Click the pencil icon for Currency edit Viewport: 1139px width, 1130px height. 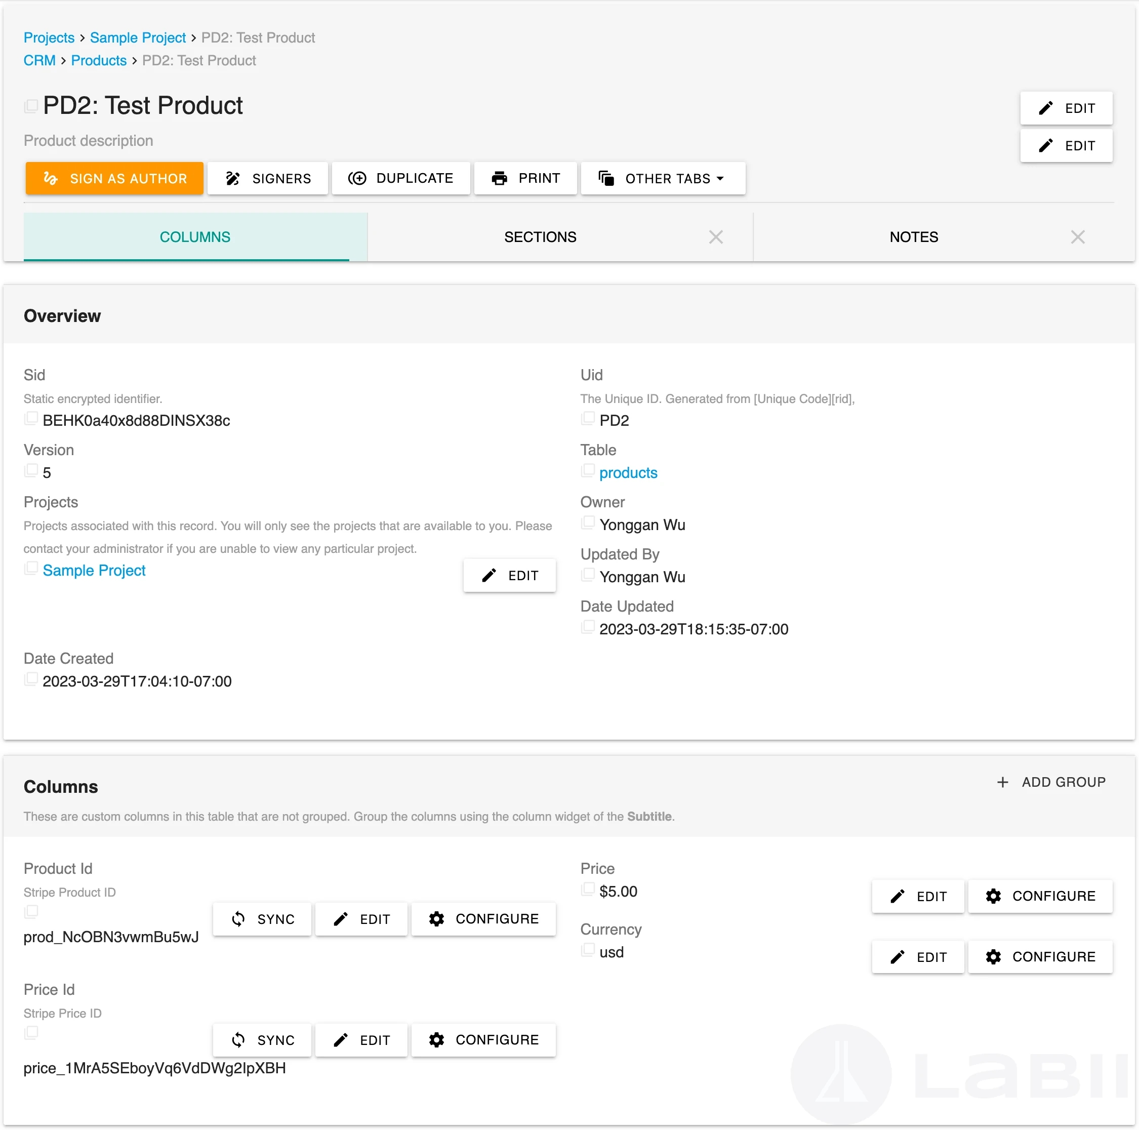pyautogui.click(x=898, y=957)
